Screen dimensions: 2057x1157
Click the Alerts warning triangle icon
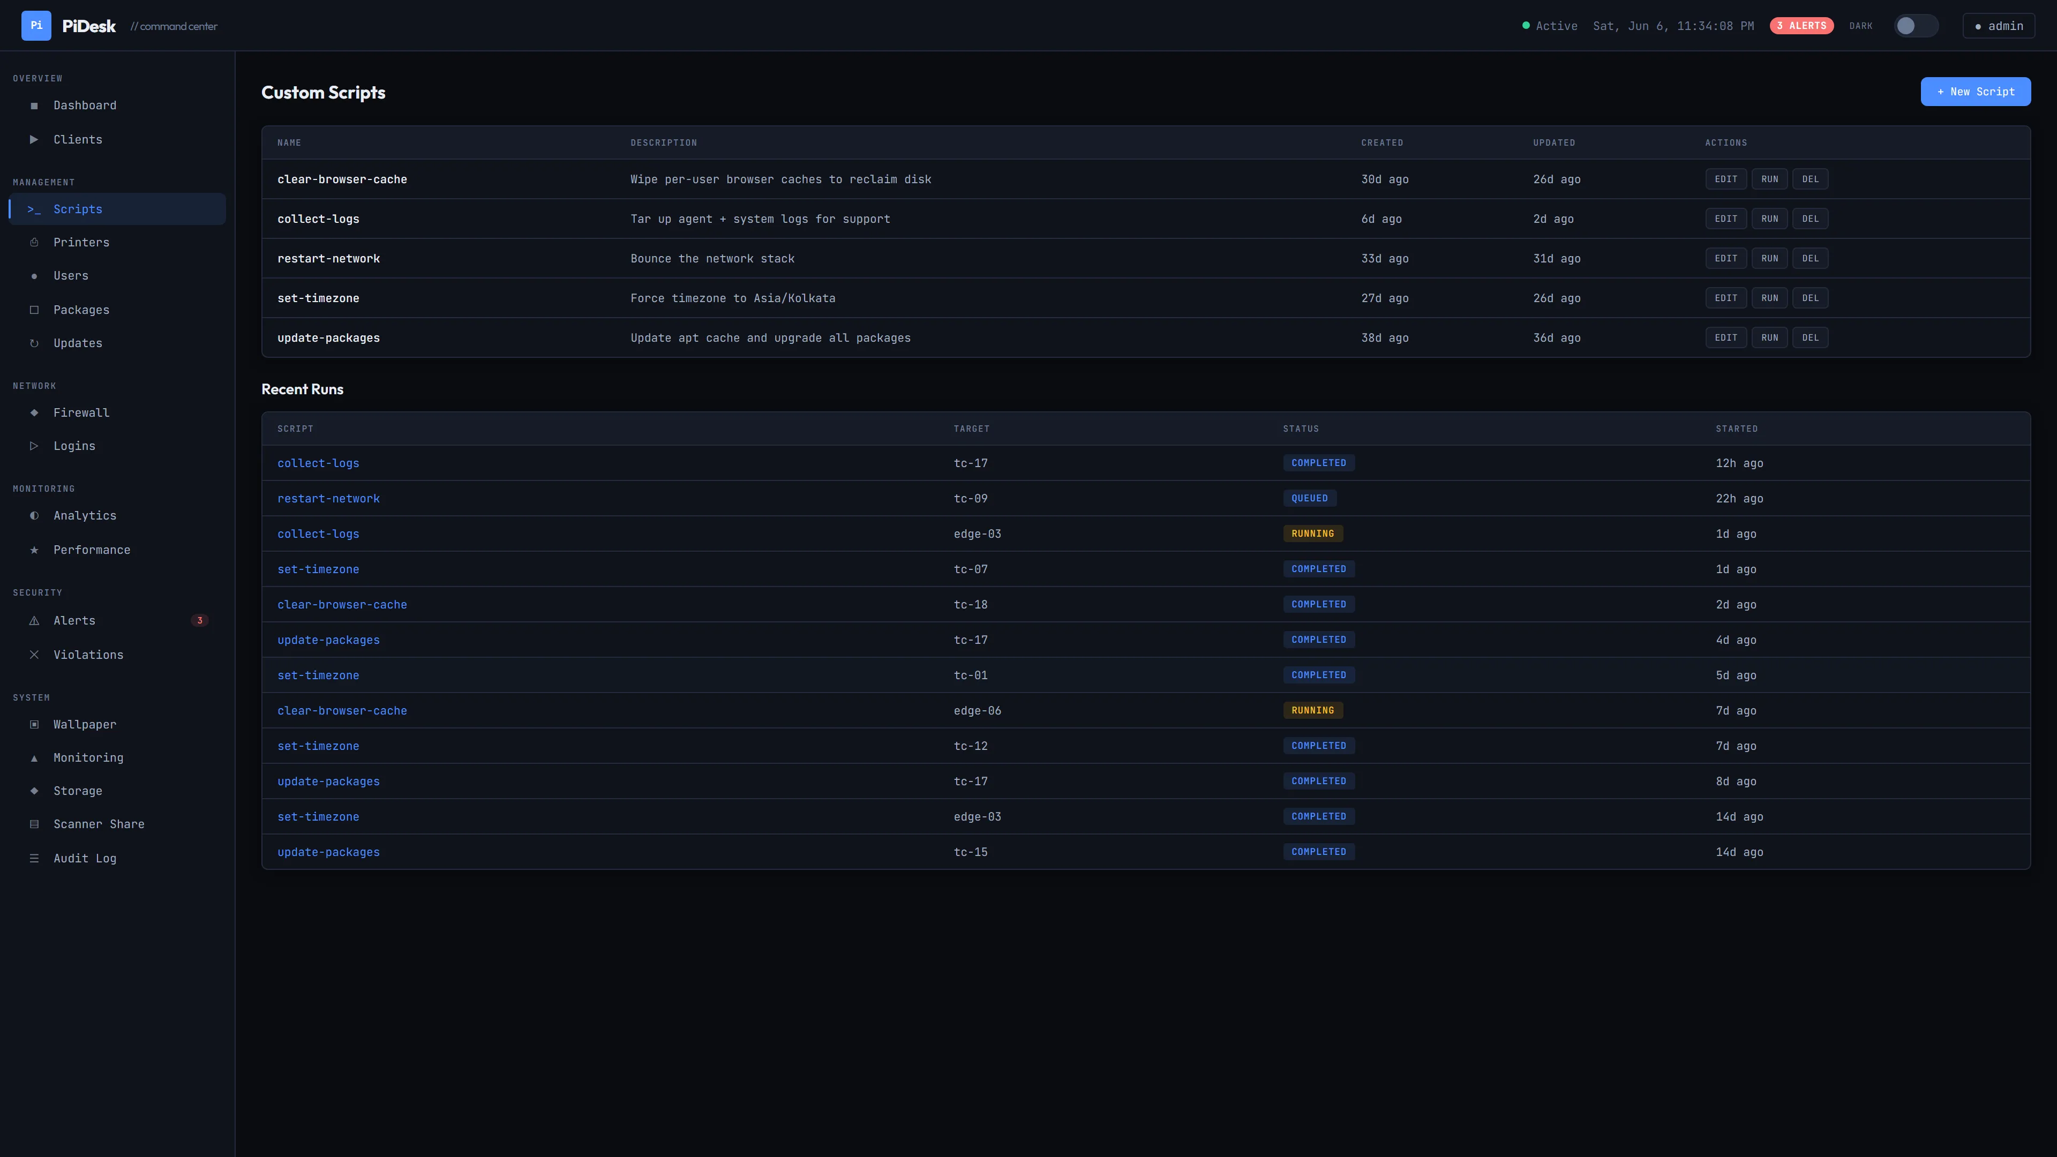[x=34, y=620]
